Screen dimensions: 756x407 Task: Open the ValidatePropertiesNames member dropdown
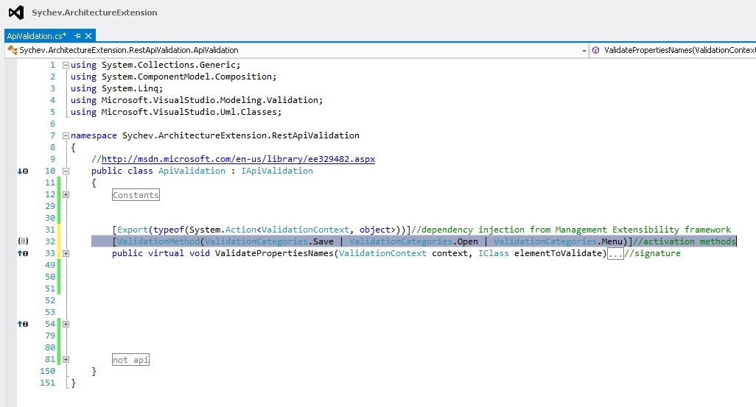point(674,50)
